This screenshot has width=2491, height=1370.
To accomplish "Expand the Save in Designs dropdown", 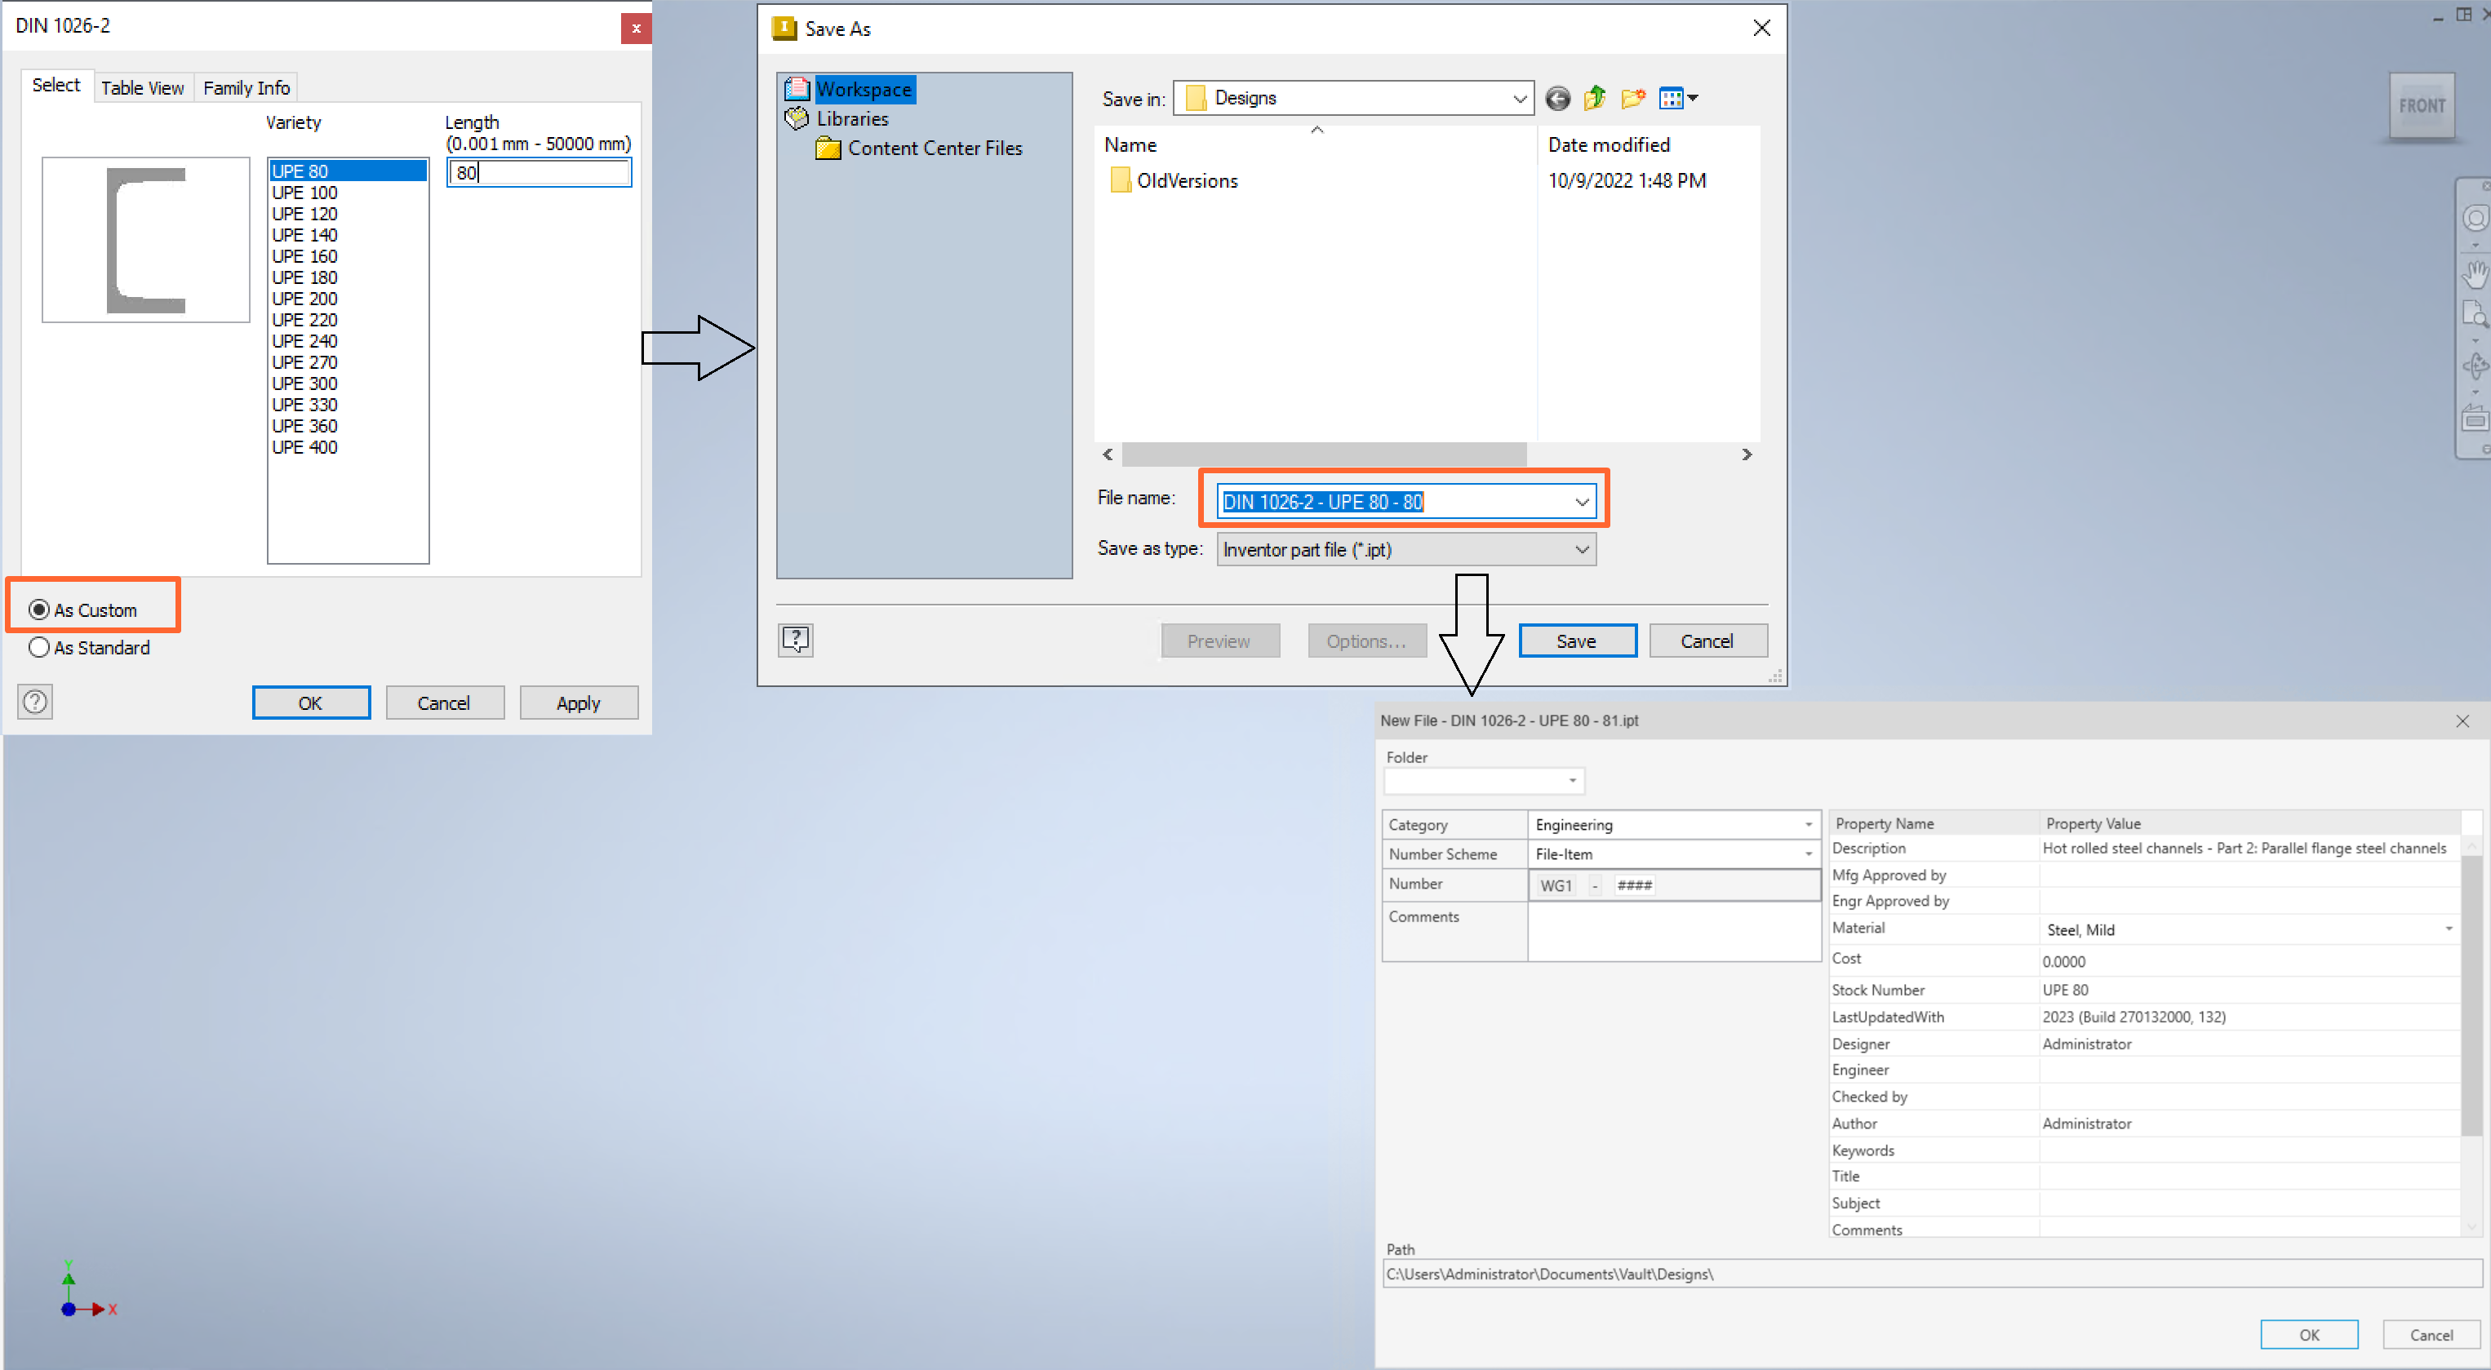I will click(1518, 99).
